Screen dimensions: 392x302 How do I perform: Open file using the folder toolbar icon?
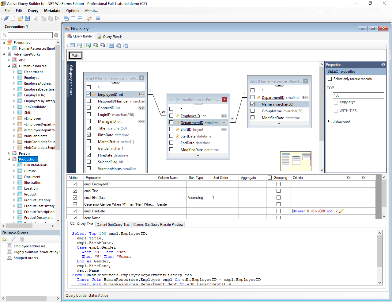pyautogui.click(x=20, y=18)
